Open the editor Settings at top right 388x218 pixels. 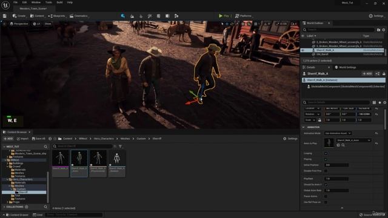(376, 16)
